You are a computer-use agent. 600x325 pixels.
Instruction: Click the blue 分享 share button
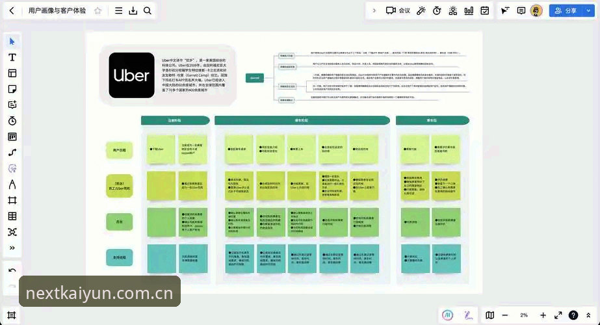pyautogui.click(x=566, y=10)
